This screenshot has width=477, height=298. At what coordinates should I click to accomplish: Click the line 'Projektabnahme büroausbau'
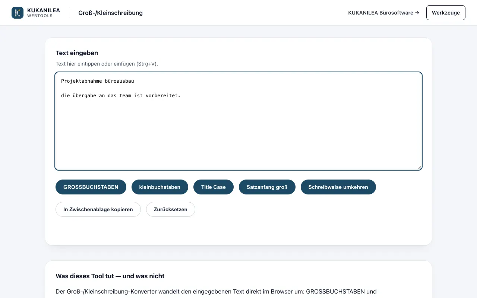[98, 81]
